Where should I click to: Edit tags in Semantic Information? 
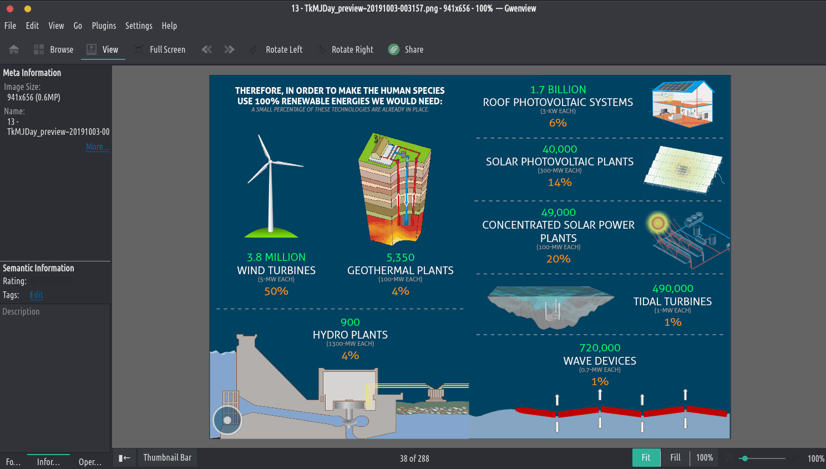pos(36,295)
